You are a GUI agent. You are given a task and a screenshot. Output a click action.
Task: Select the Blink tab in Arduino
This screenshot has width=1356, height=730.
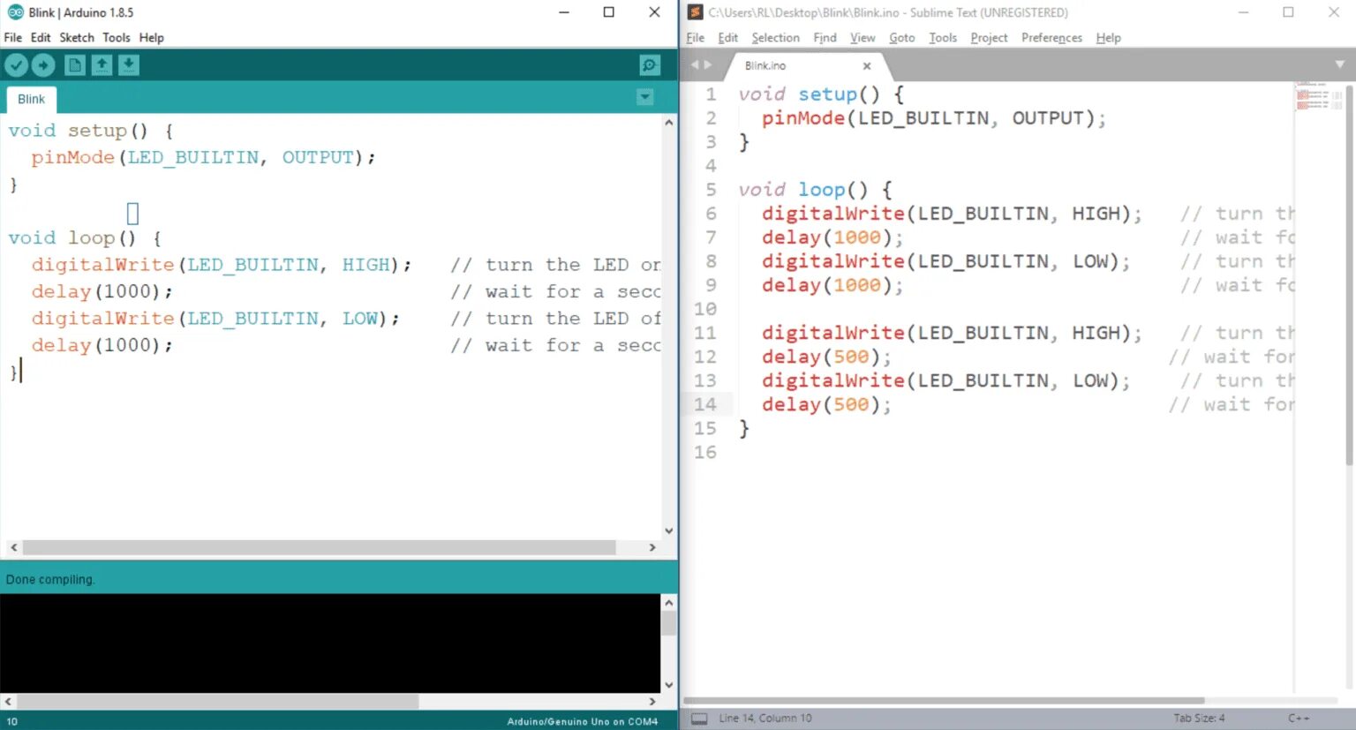point(31,99)
